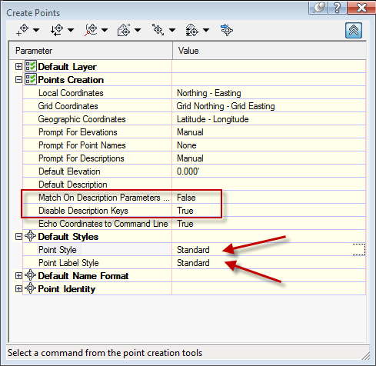
Task: Open the Point Style browse button
Action: [359, 250]
